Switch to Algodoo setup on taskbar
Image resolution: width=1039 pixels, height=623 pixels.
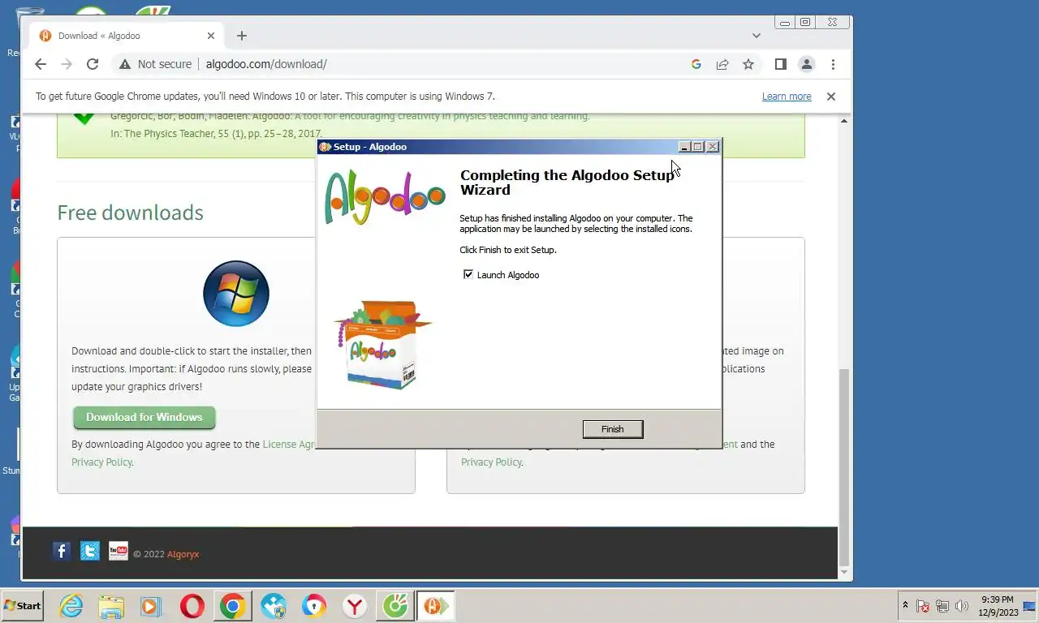436,606
